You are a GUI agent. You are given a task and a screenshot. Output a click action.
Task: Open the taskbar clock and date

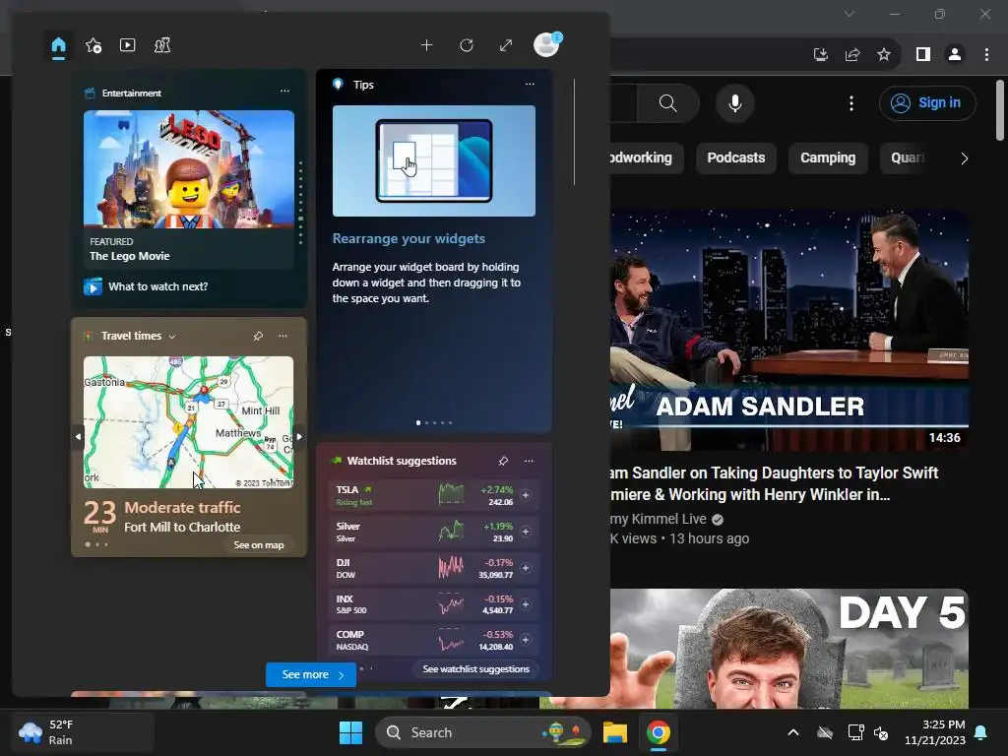(935, 732)
